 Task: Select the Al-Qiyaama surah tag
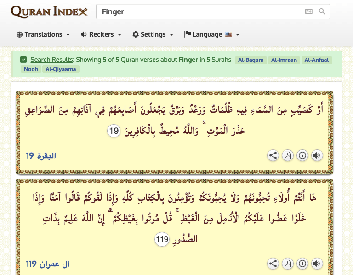click(x=61, y=69)
